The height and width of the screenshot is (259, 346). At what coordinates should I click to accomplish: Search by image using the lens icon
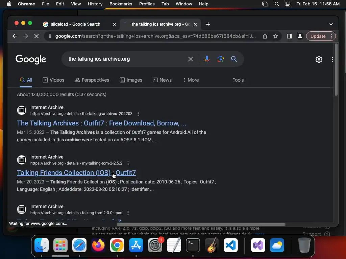(x=220, y=59)
